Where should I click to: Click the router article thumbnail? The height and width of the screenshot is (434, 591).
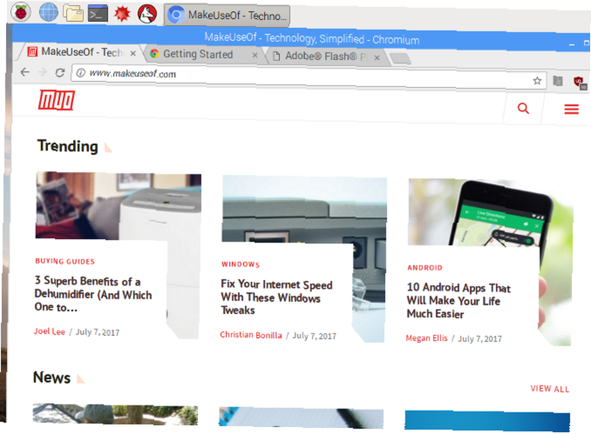[304, 209]
